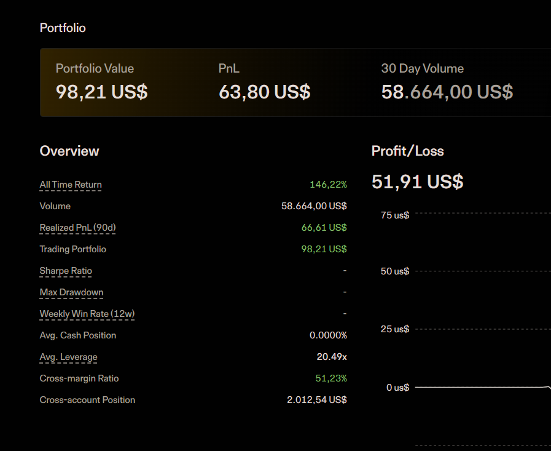Click the Portfolio Value amount 98,21 US$
551x451 pixels.
[101, 92]
